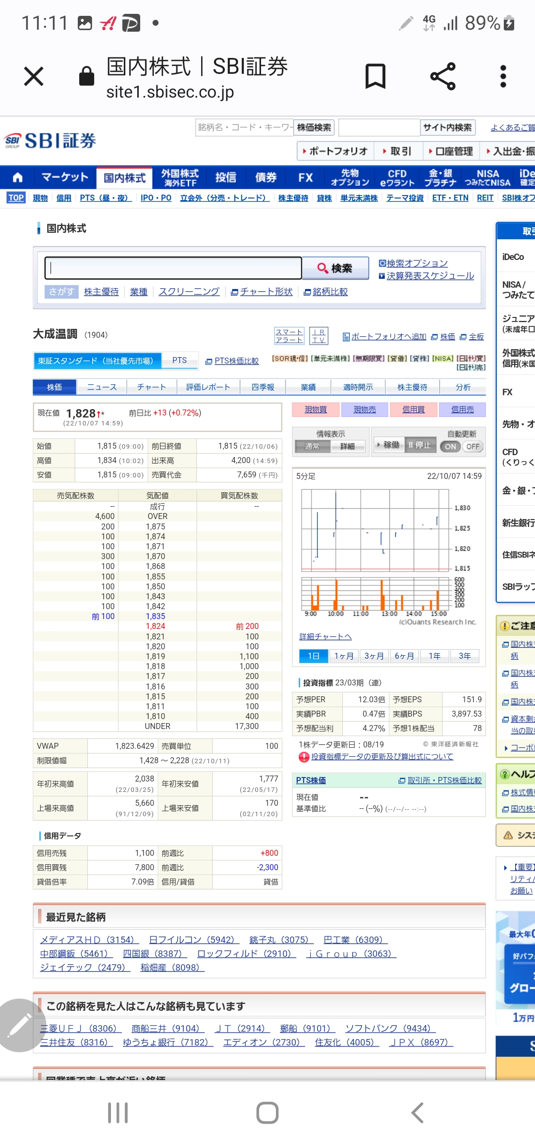Go to SBI home via house icon

pyautogui.click(x=17, y=177)
